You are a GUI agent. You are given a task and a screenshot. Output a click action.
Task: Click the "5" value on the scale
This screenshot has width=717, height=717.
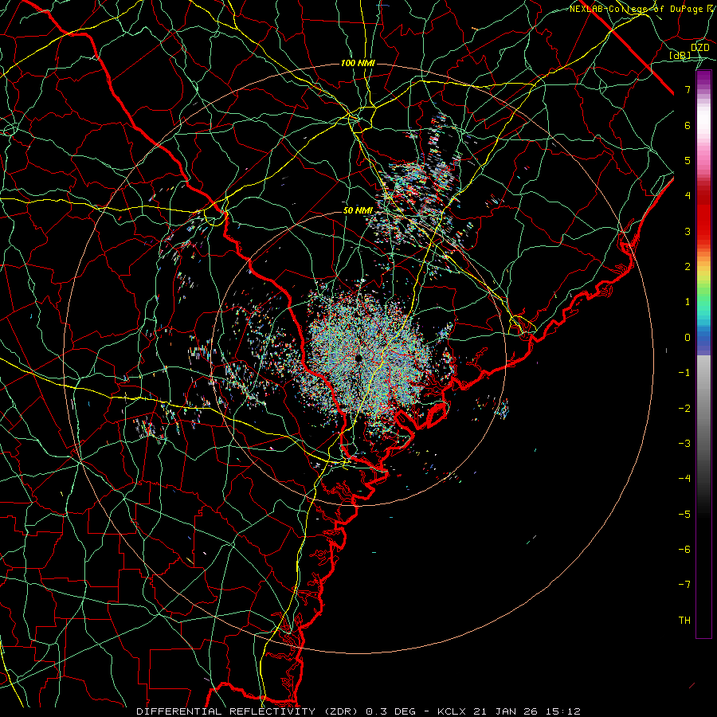[688, 160]
